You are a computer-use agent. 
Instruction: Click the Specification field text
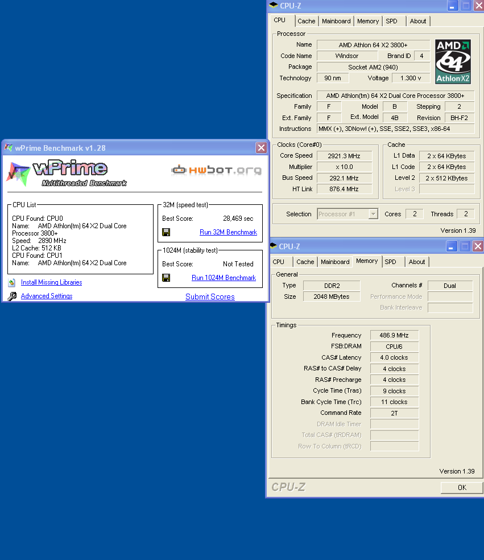tap(395, 96)
